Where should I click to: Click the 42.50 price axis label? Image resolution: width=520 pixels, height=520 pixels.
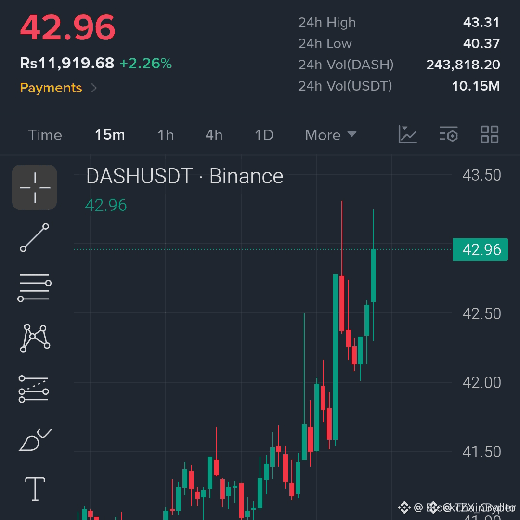coord(481,314)
